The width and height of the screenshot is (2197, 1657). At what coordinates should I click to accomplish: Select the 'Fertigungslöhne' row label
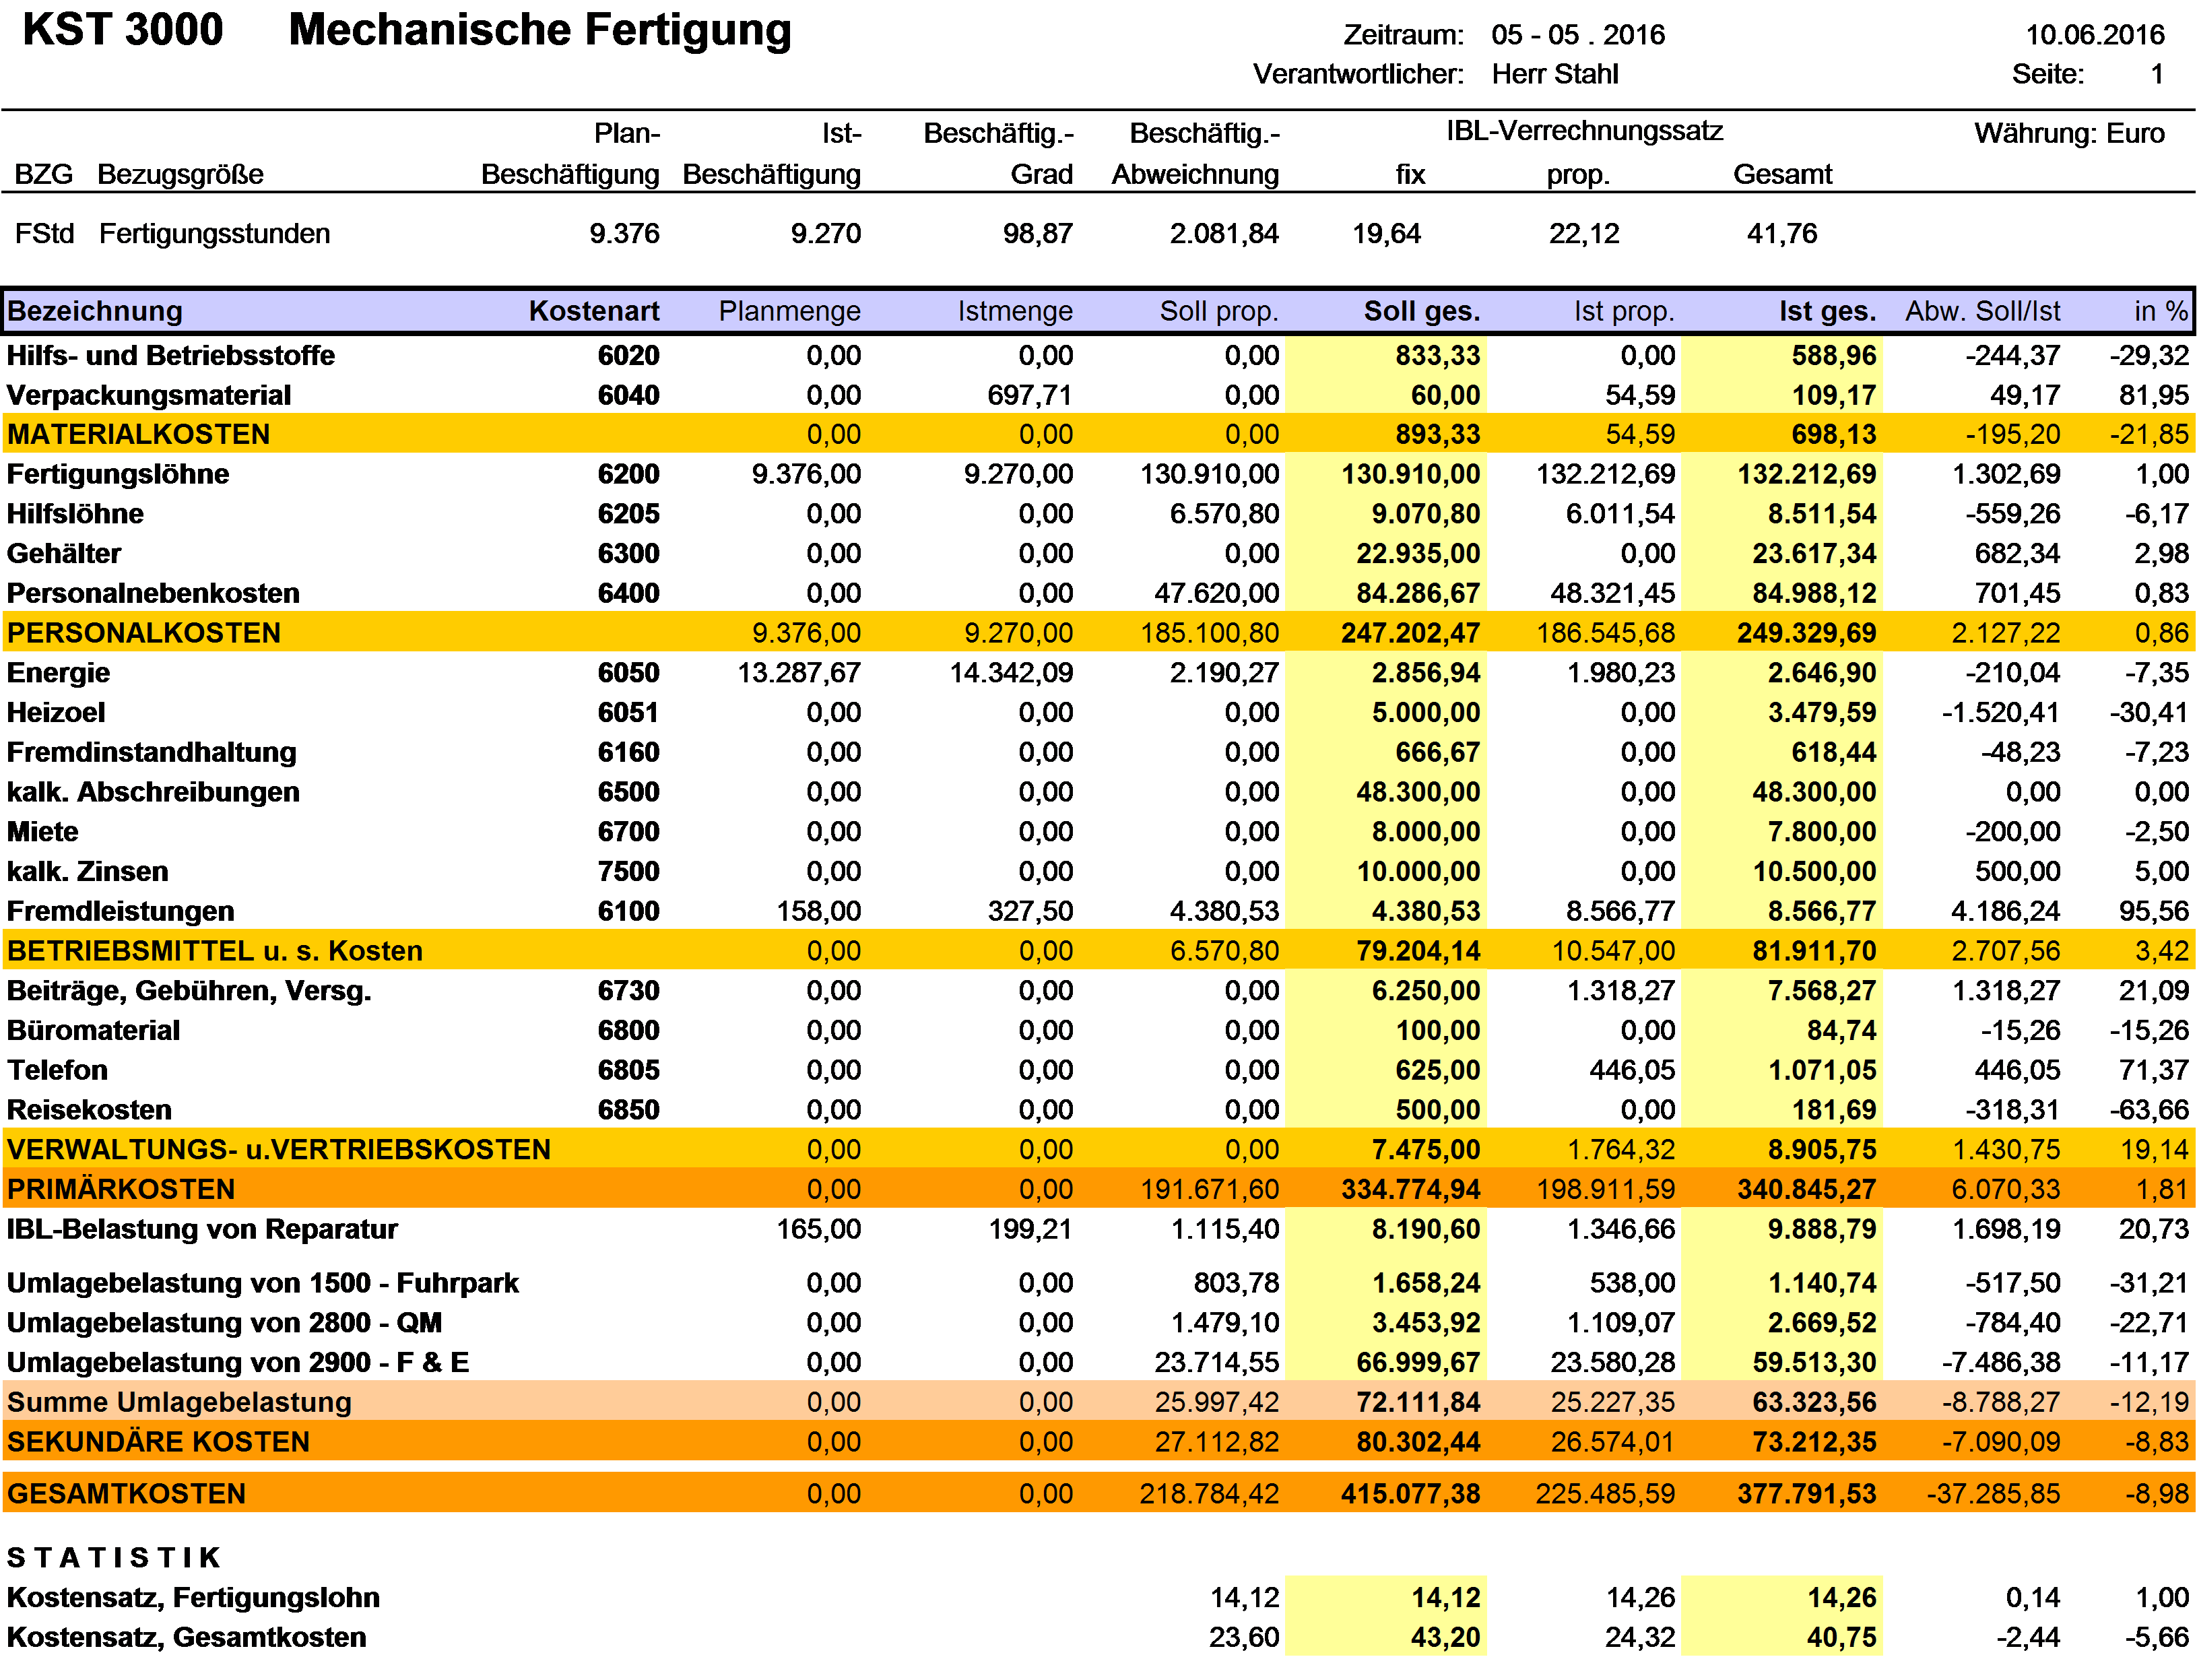point(118,474)
